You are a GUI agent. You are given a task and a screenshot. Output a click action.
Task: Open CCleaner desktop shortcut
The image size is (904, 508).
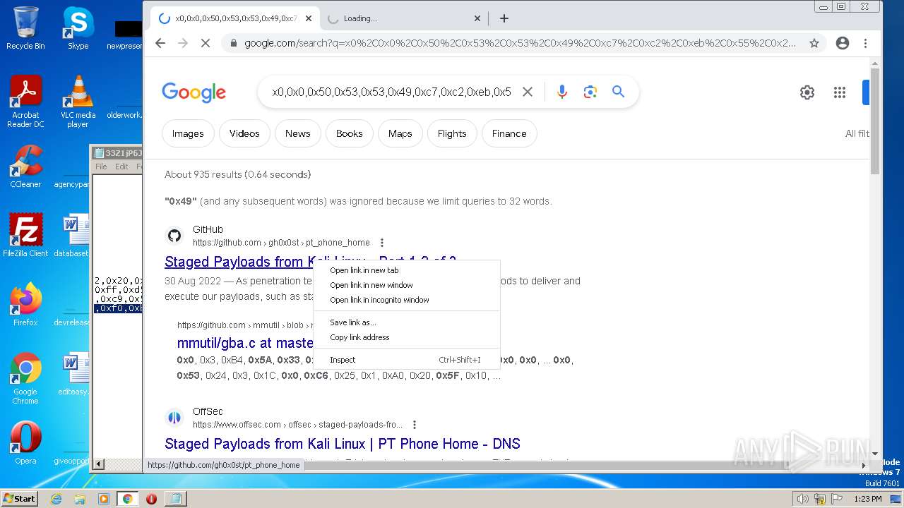(x=25, y=167)
